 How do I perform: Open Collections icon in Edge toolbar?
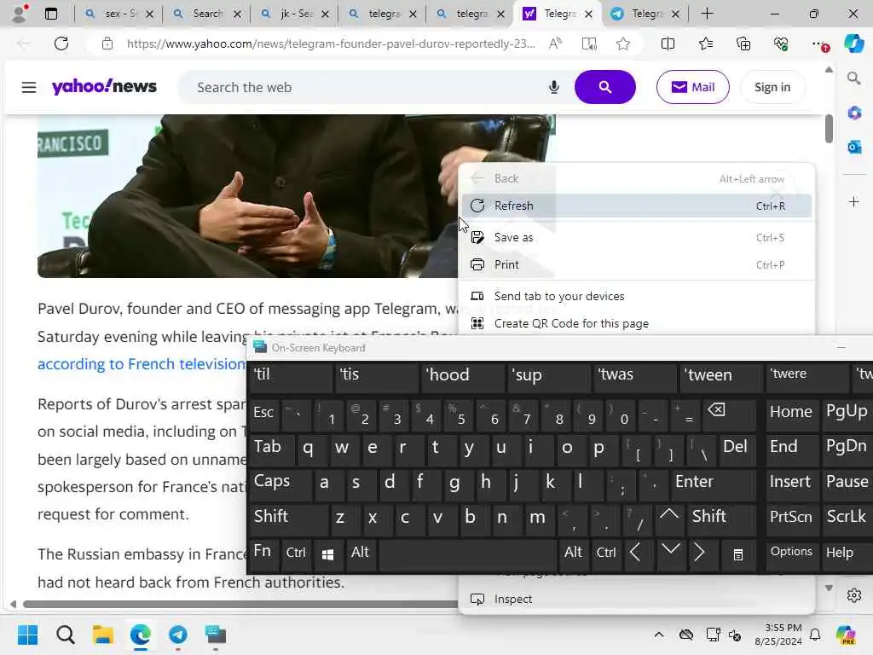[x=743, y=43]
